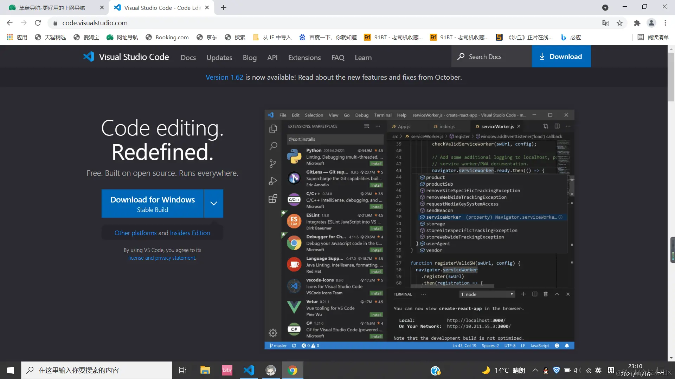This screenshot has width=675, height=379.
Task: Open the Chrome profile avatar icon
Action: click(651, 23)
